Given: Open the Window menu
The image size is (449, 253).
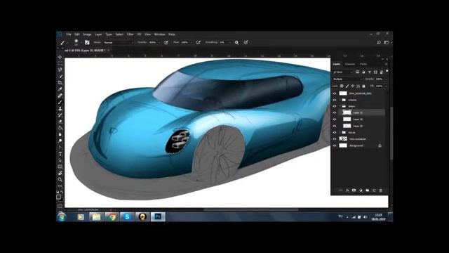Looking at the screenshot, I should point(160,34).
